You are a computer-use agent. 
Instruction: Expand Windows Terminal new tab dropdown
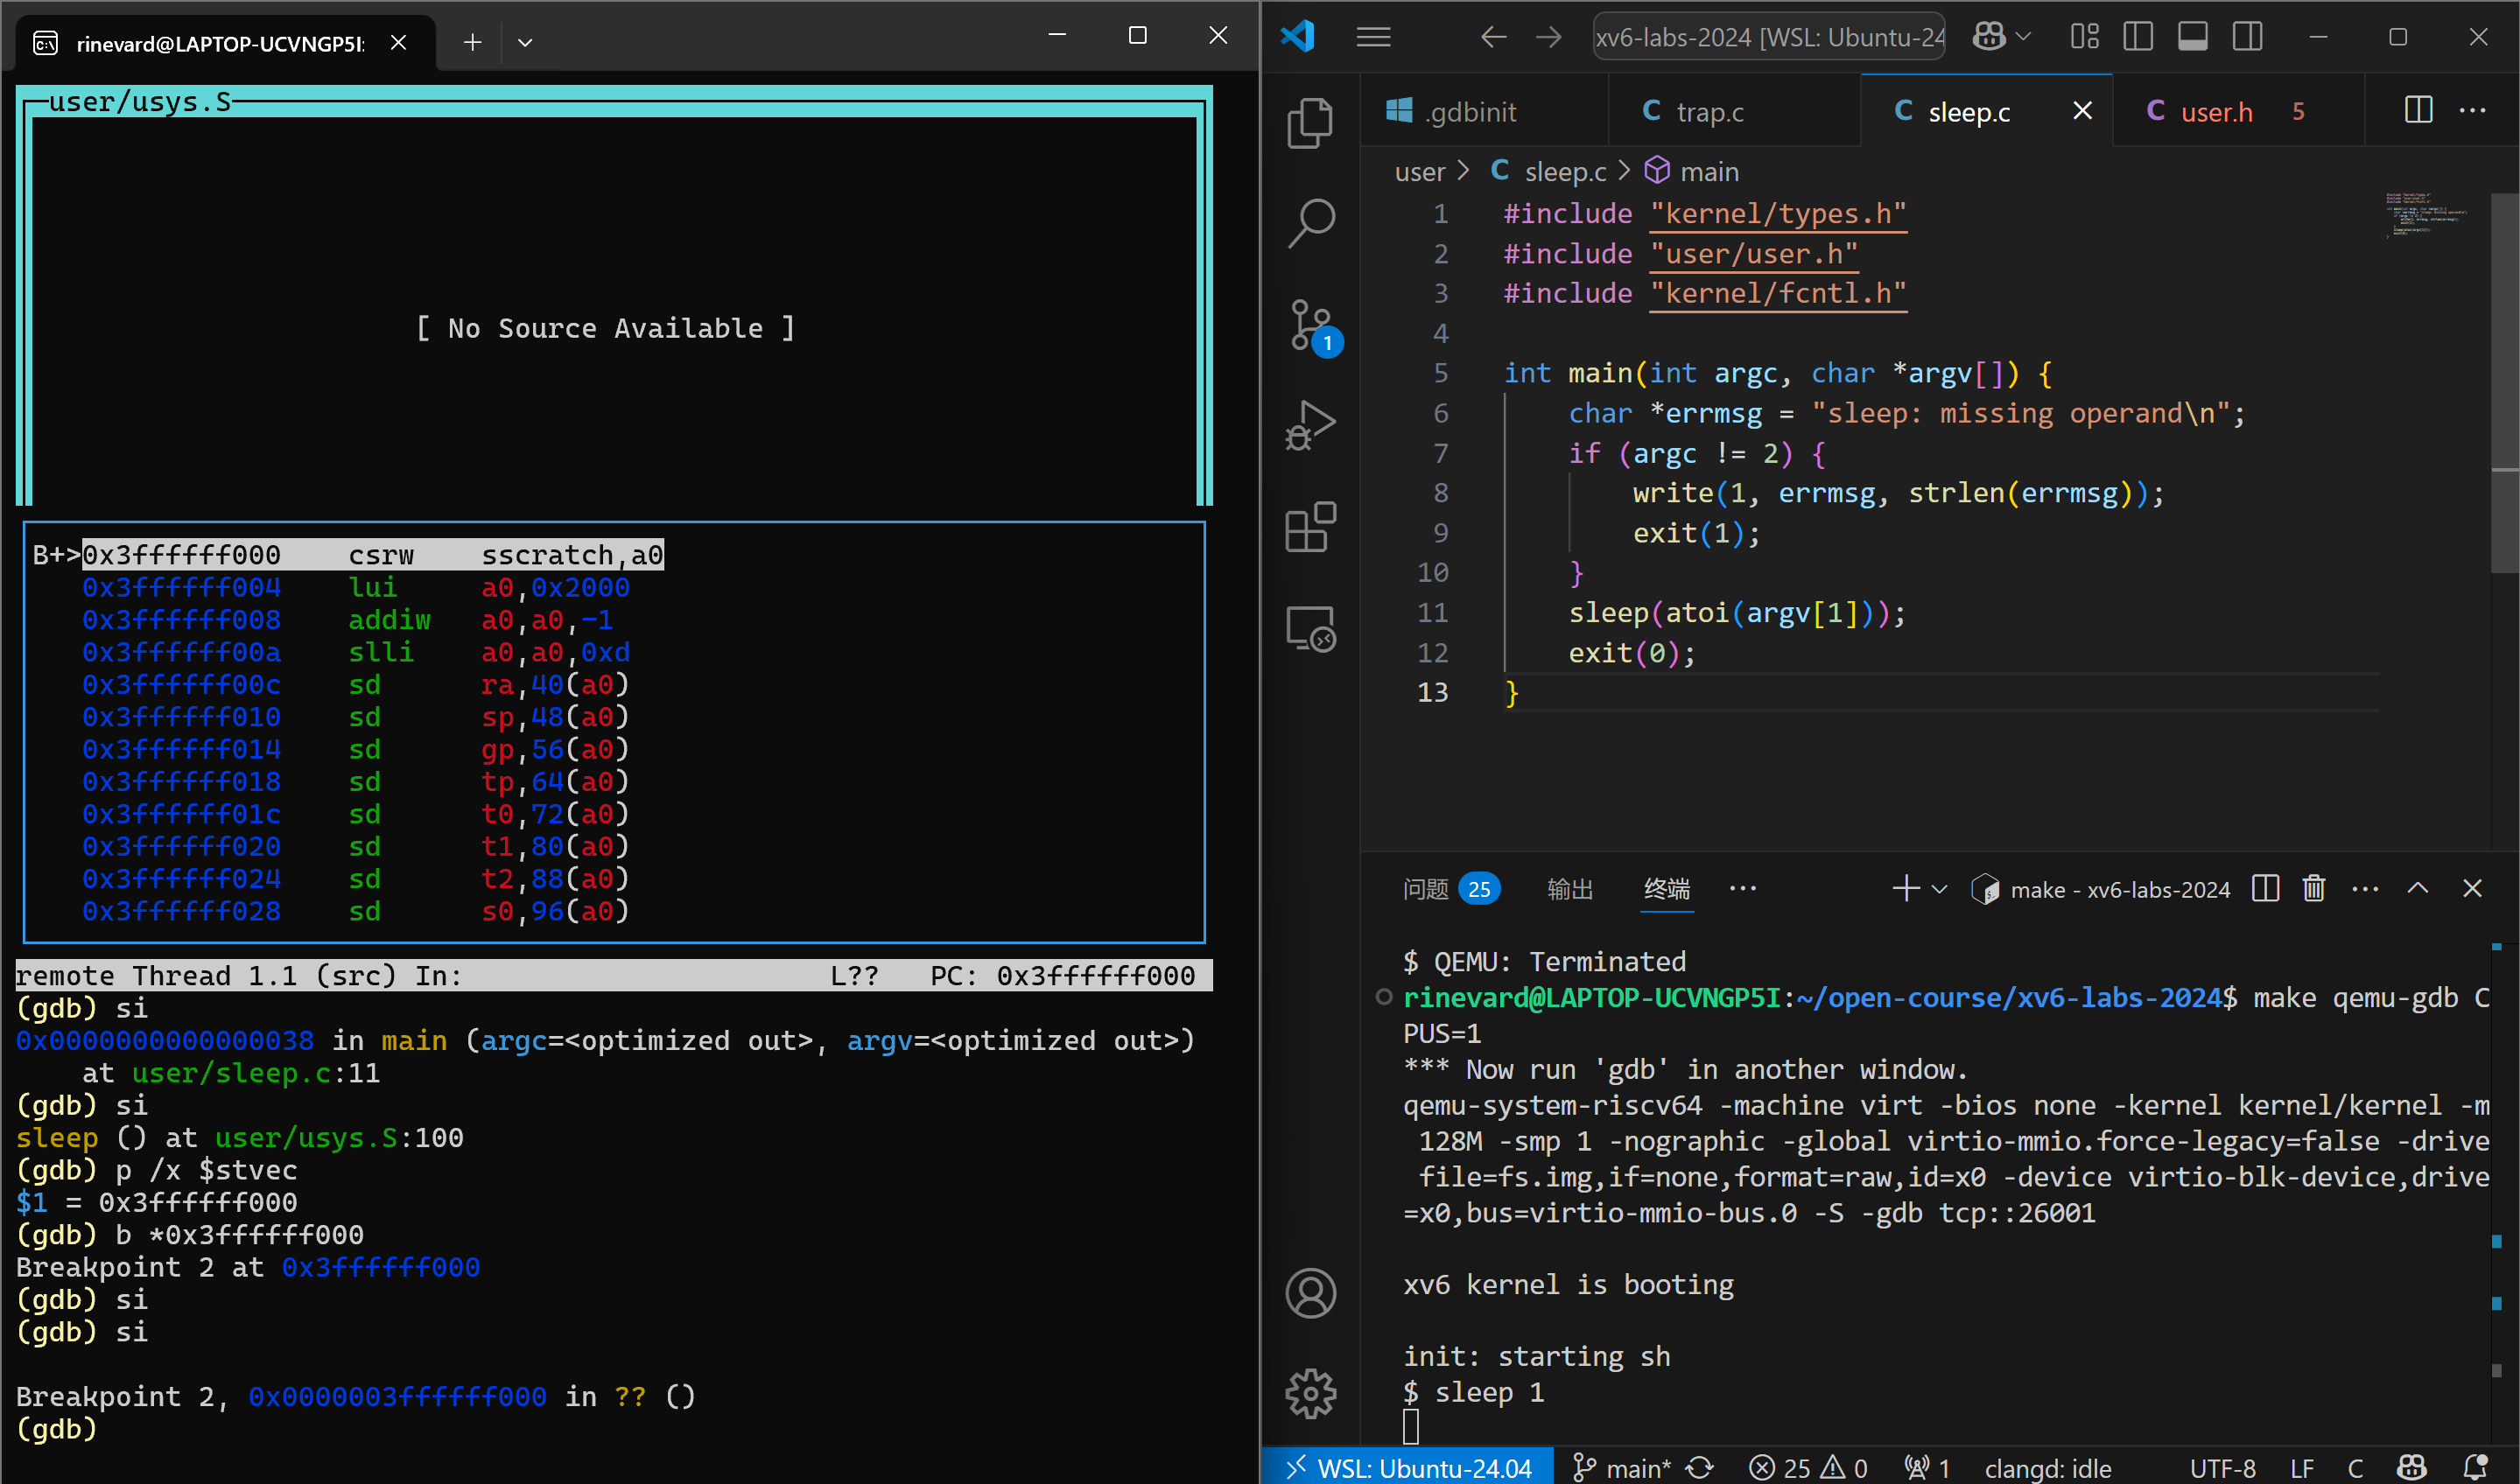(524, 42)
